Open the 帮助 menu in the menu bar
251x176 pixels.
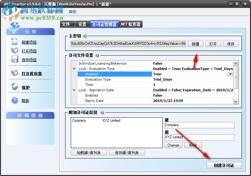(x=73, y=12)
